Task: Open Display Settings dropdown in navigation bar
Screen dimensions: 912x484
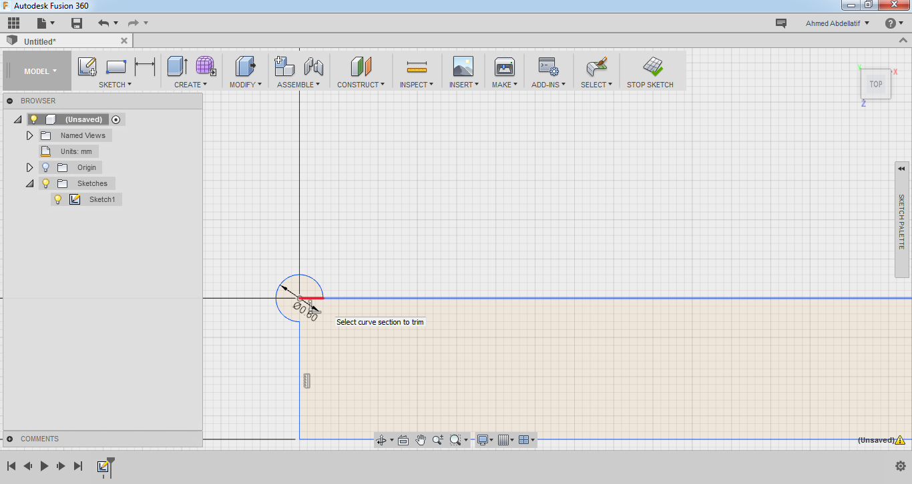Action: coord(485,440)
